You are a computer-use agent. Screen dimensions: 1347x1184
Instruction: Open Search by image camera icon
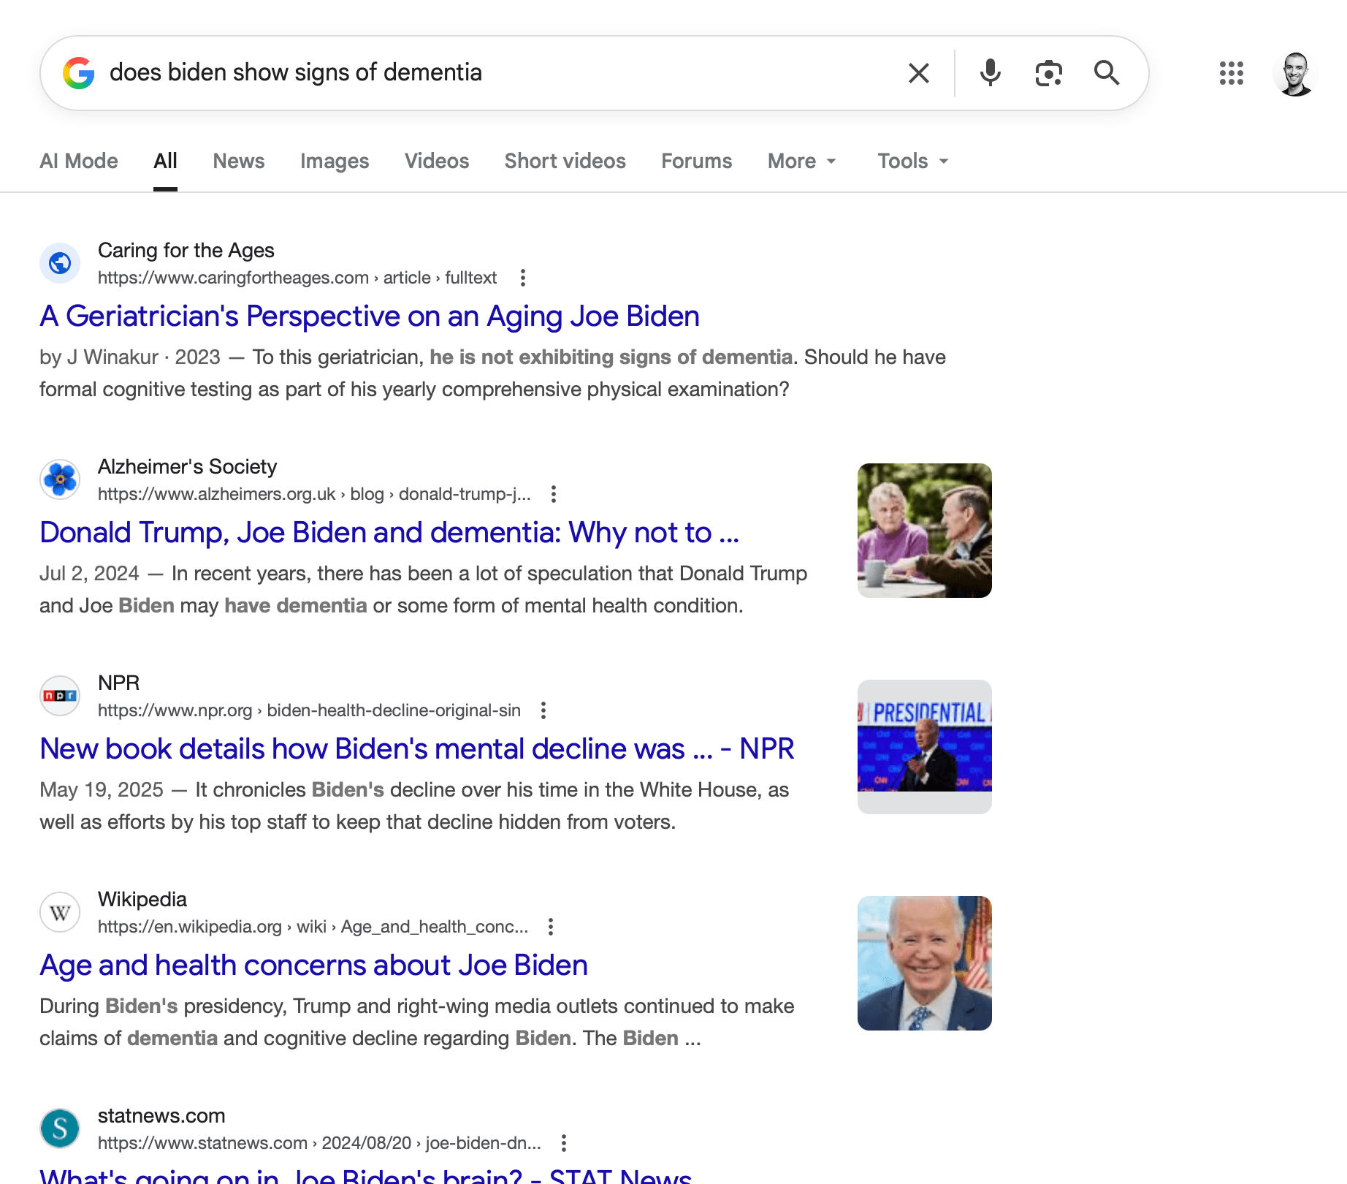(x=1048, y=73)
